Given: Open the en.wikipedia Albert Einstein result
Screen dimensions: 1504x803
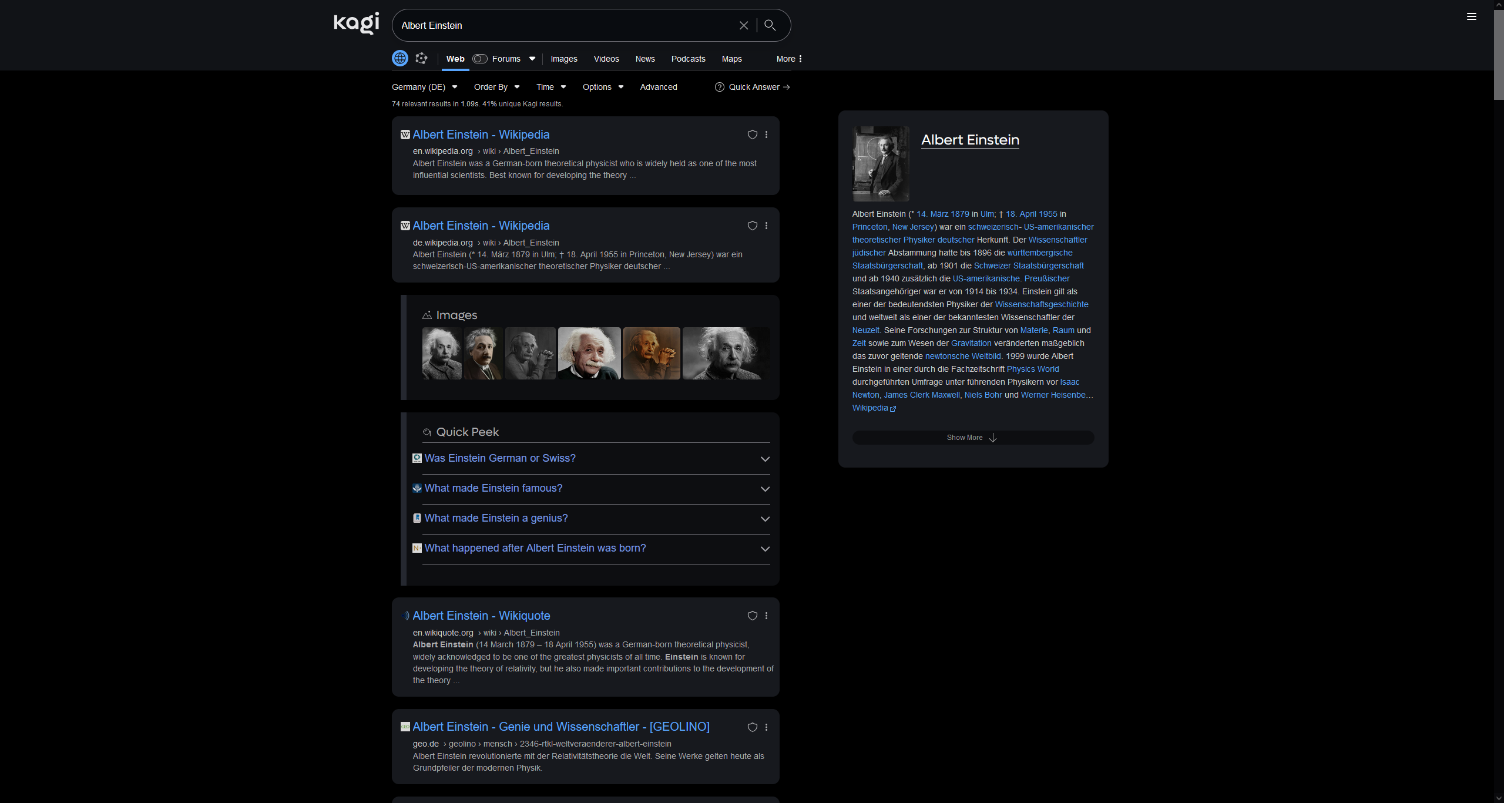Looking at the screenshot, I should coord(481,135).
